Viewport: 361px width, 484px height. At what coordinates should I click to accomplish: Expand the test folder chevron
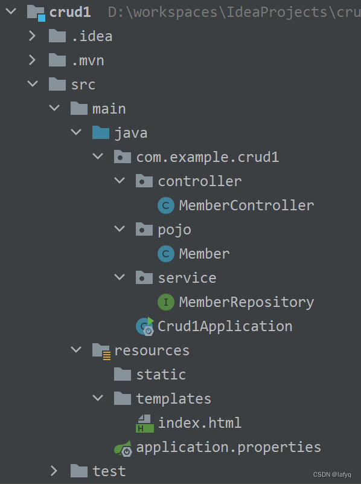pyautogui.click(x=54, y=471)
